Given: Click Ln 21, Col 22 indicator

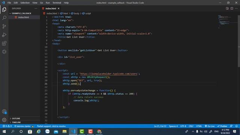Looking at the screenshot, I should click(160, 126).
